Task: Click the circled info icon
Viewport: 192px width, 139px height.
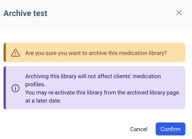Action: click(15, 88)
